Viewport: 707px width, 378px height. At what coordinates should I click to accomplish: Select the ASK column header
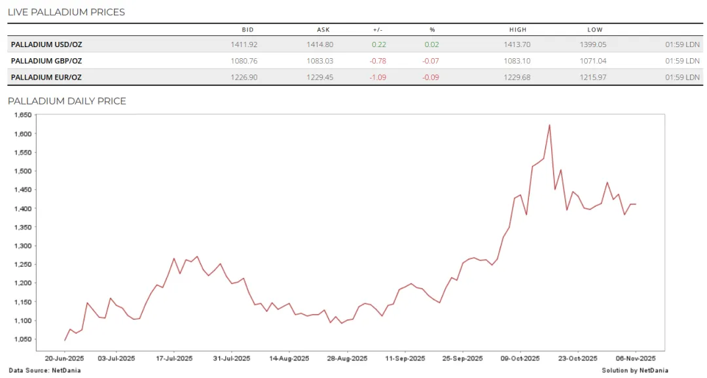(323, 29)
